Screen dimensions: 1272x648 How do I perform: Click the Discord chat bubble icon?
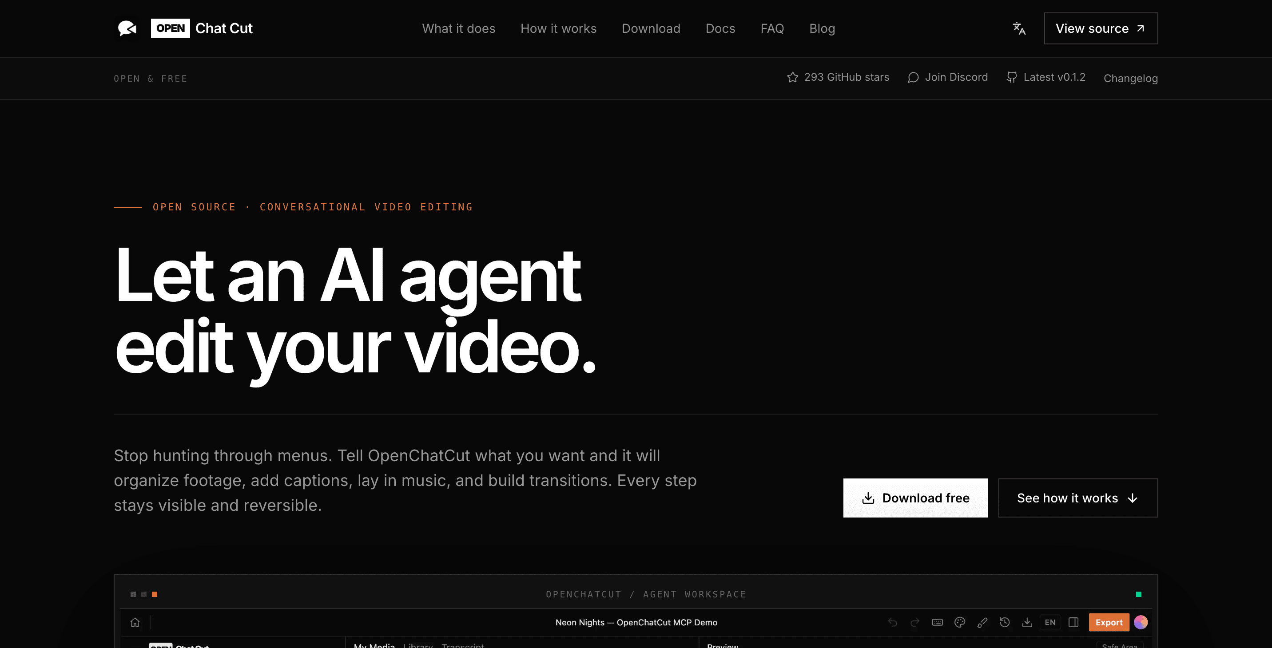913,78
